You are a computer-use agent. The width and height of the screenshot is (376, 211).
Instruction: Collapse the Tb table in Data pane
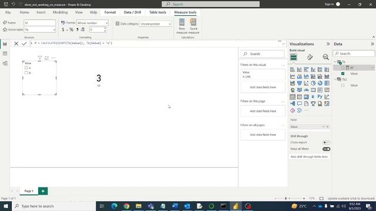click(335, 62)
